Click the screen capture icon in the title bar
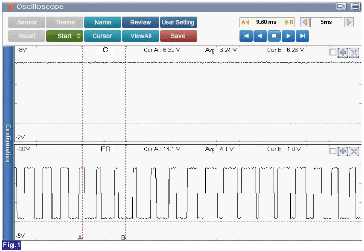 coord(341,6)
